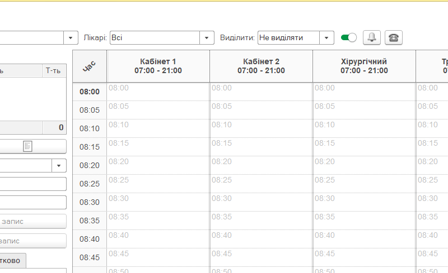Click the Лікарі text input field
Viewport: 448px width, 273px height.
click(155, 37)
